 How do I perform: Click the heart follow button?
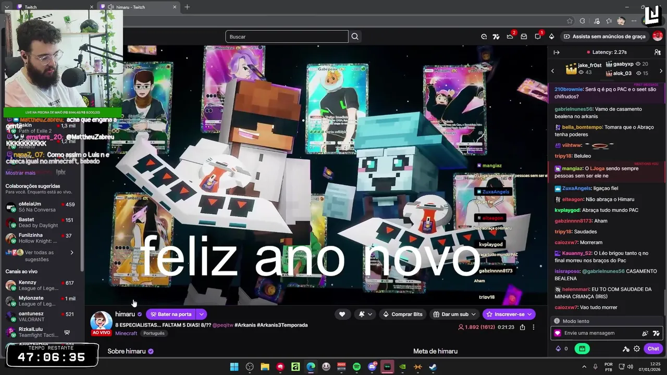[342, 314]
